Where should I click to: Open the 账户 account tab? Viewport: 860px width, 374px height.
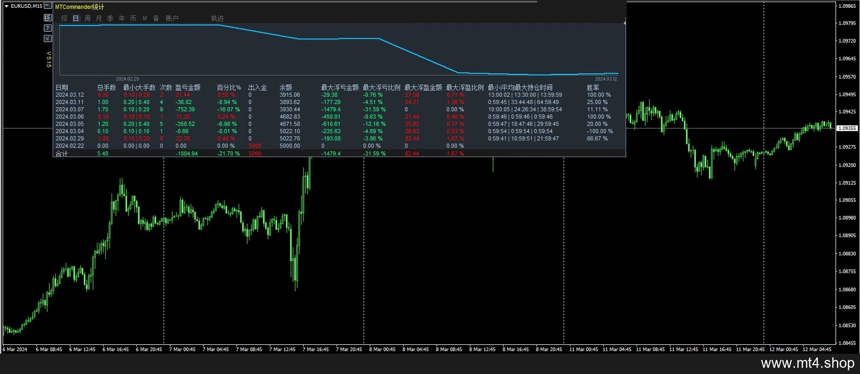coord(172,18)
